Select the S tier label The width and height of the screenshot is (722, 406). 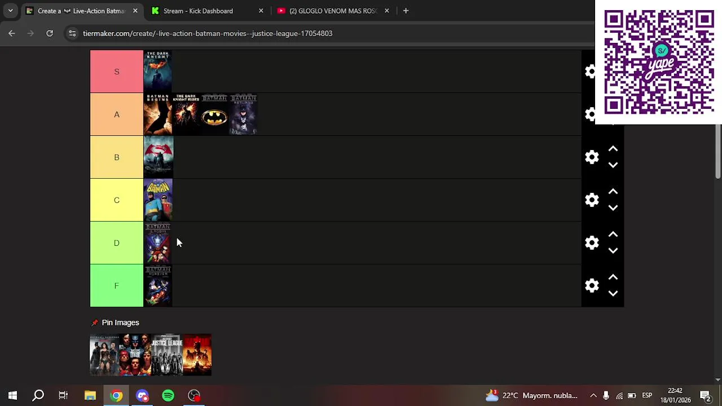tap(117, 72)
